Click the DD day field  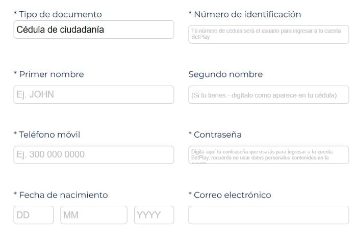click(x=33, y=215)
